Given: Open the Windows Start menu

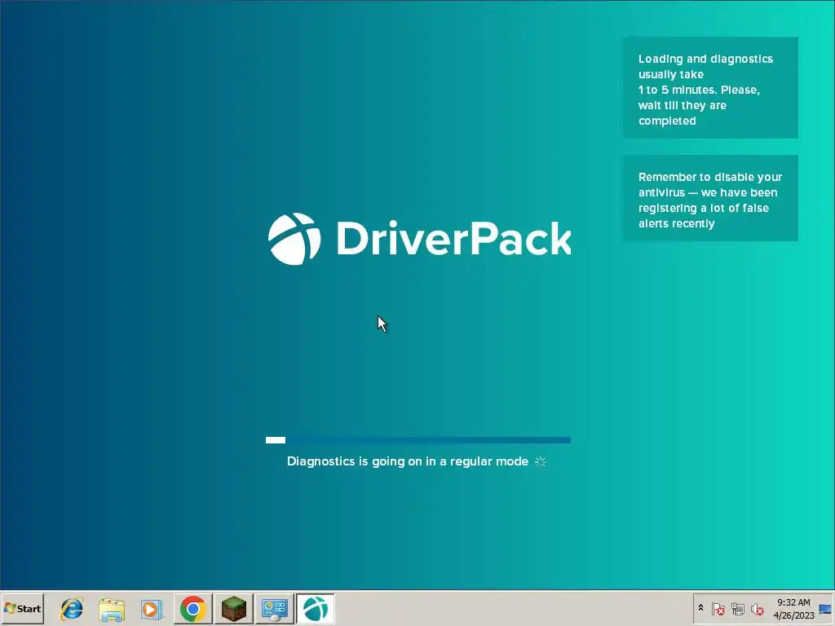Looking at the screenshot, I should 22,608.
